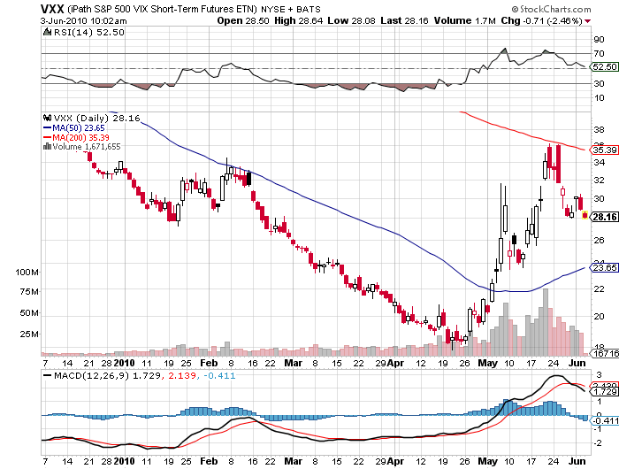Click the -2 label on MACD axis
The image size is (619, 469).
tap(598, 443)
